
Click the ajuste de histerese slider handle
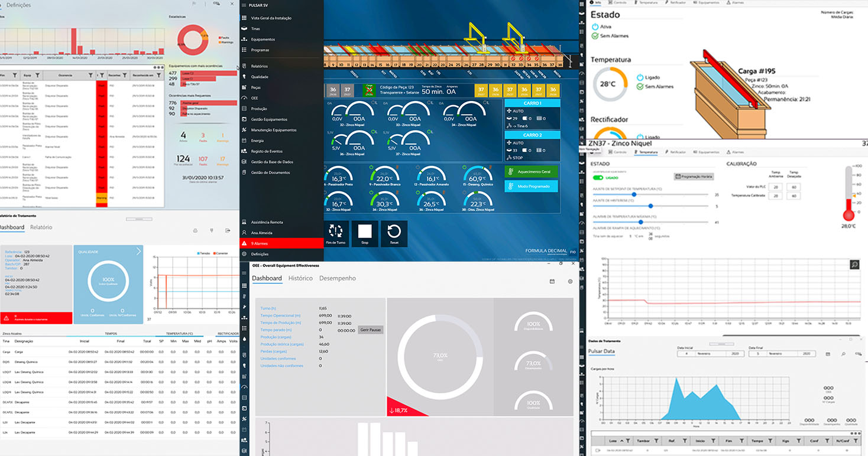pyautogui.click(x=650, y=206)
